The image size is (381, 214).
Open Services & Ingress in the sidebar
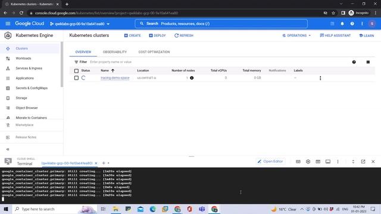click(x=30, y=68)
